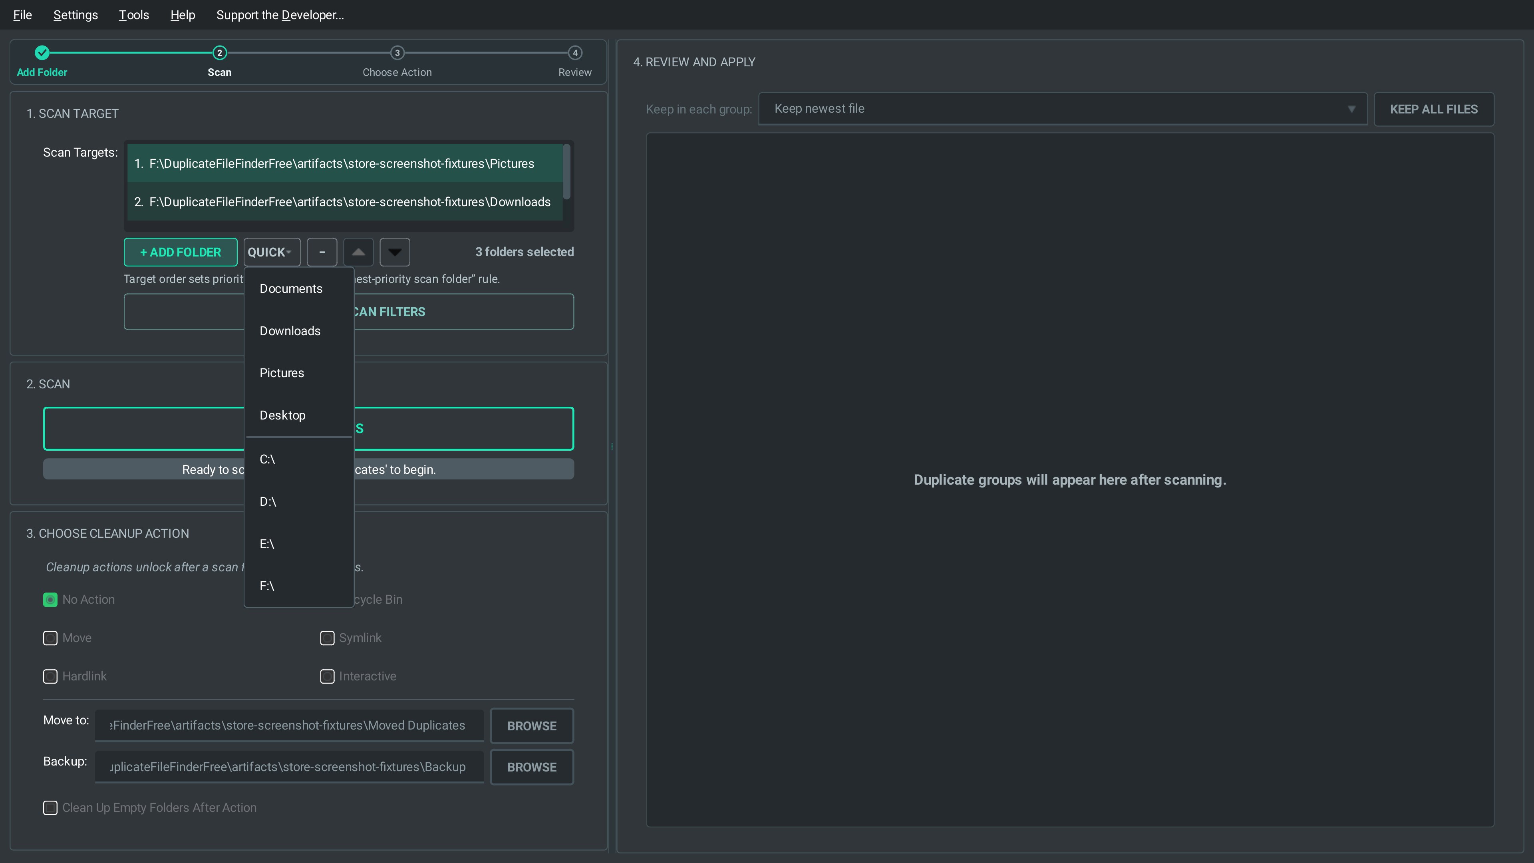Click the Add Folder step checkmark icon
Viewport: 1534px width, 863px height.
[42, 53]
